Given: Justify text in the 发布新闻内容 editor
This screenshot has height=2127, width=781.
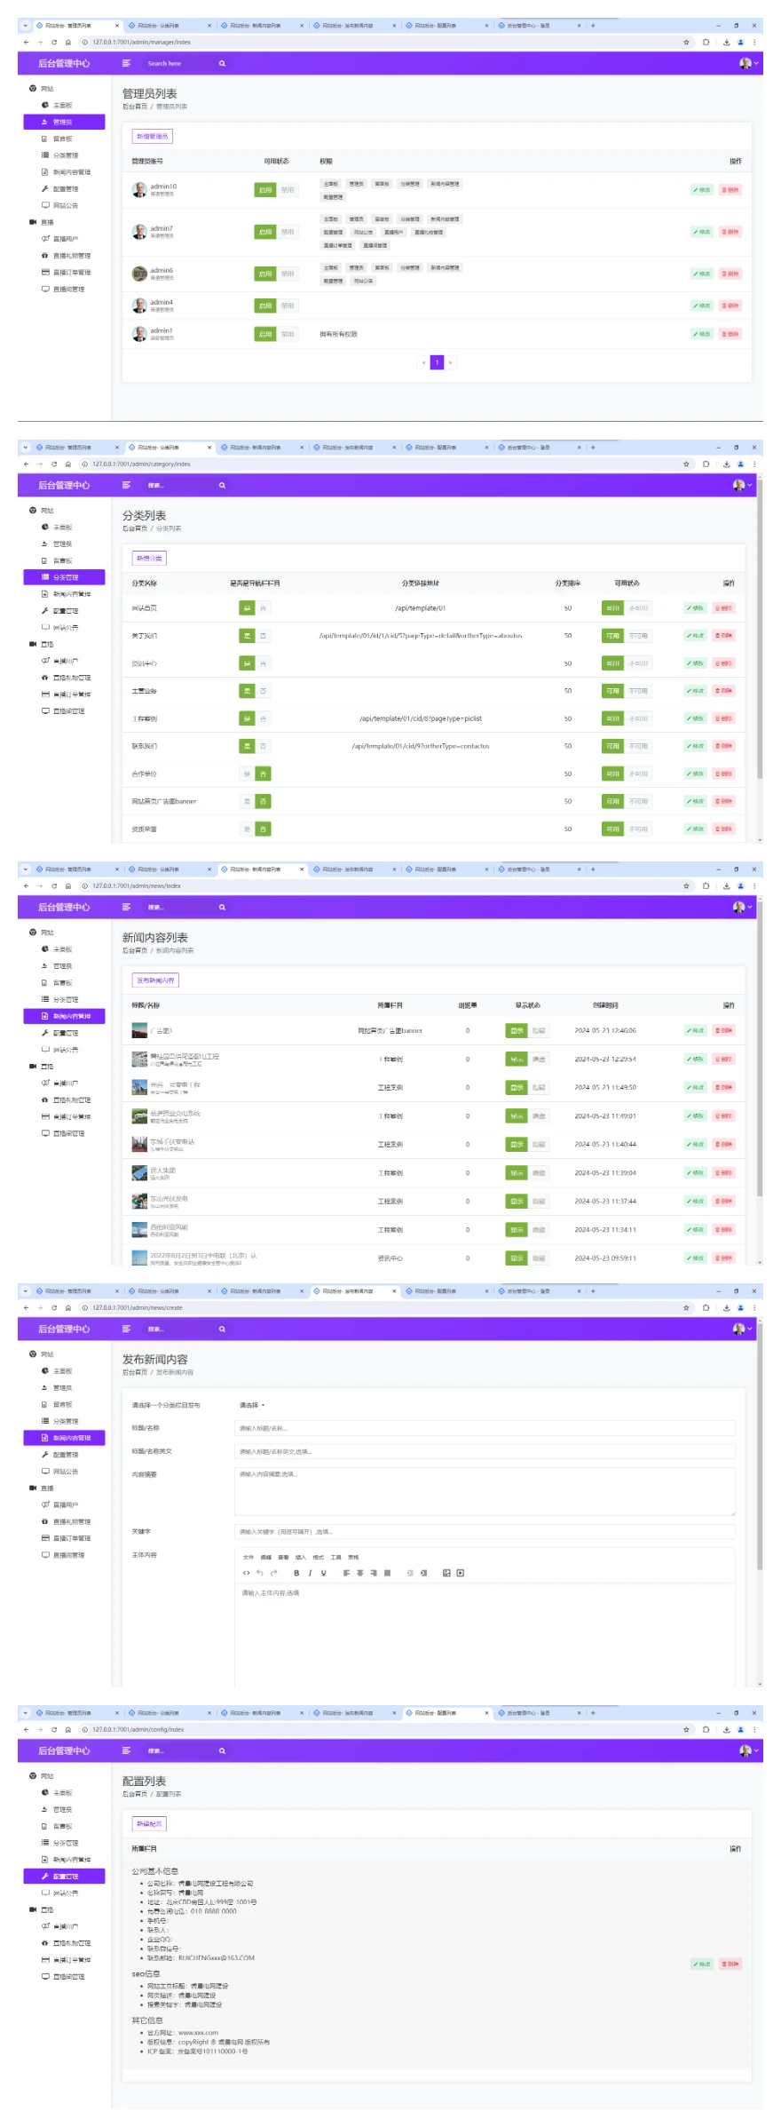Looking at the screenshot, I should coord(387,1573).
